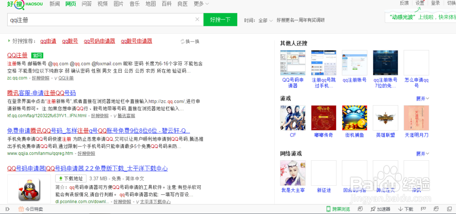Open the 图片 tab
The width and height of the screenshot is (456, 214).
[x=119, y=4]
